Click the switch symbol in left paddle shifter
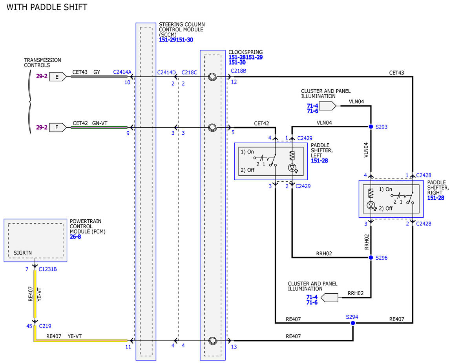Image resolution: width=471 pixels, height=363 pixels. (266, 159)
